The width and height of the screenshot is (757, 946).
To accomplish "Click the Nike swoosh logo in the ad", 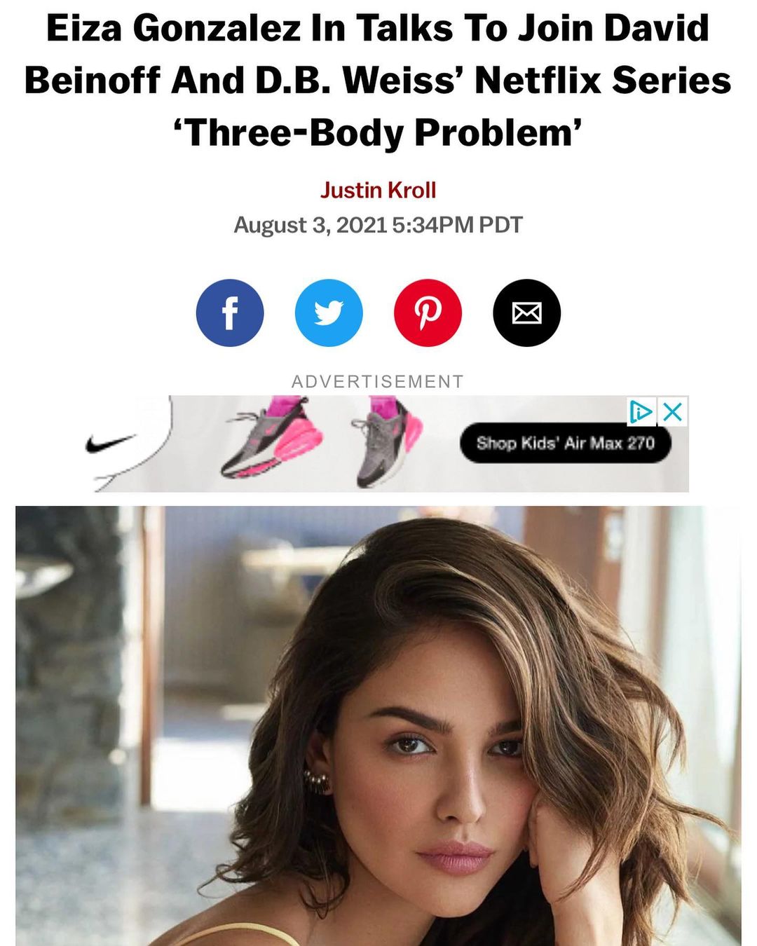I will tap(111, 444).
